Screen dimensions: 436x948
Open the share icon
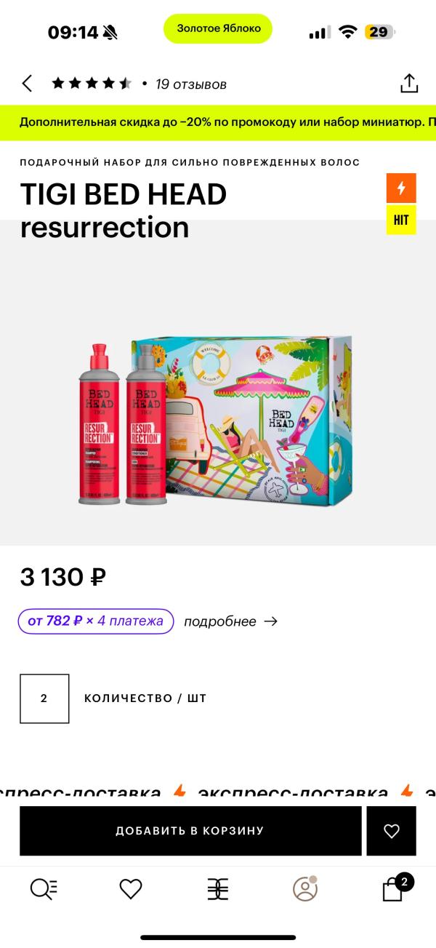point(409,83)
